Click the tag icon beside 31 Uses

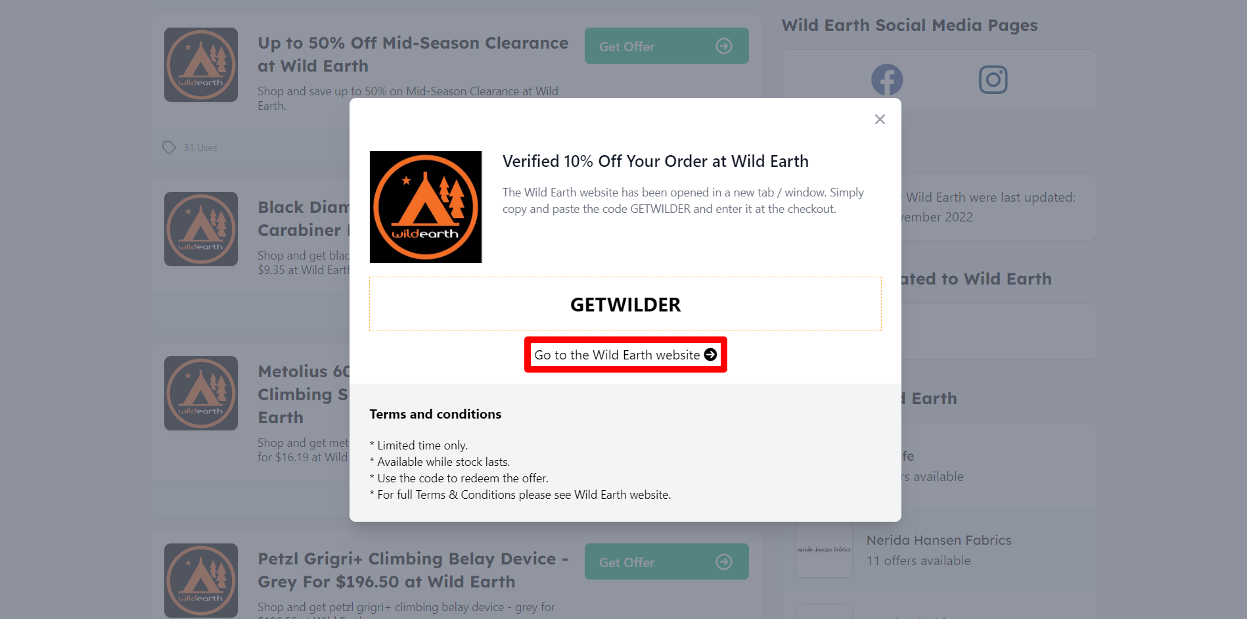point(169,148)
